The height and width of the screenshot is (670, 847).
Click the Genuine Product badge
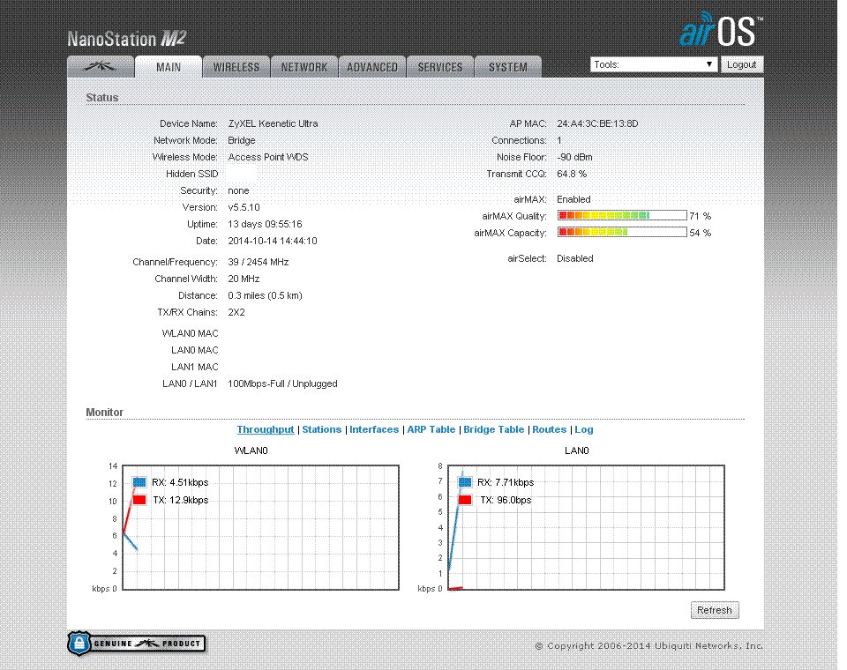[137, 643]
